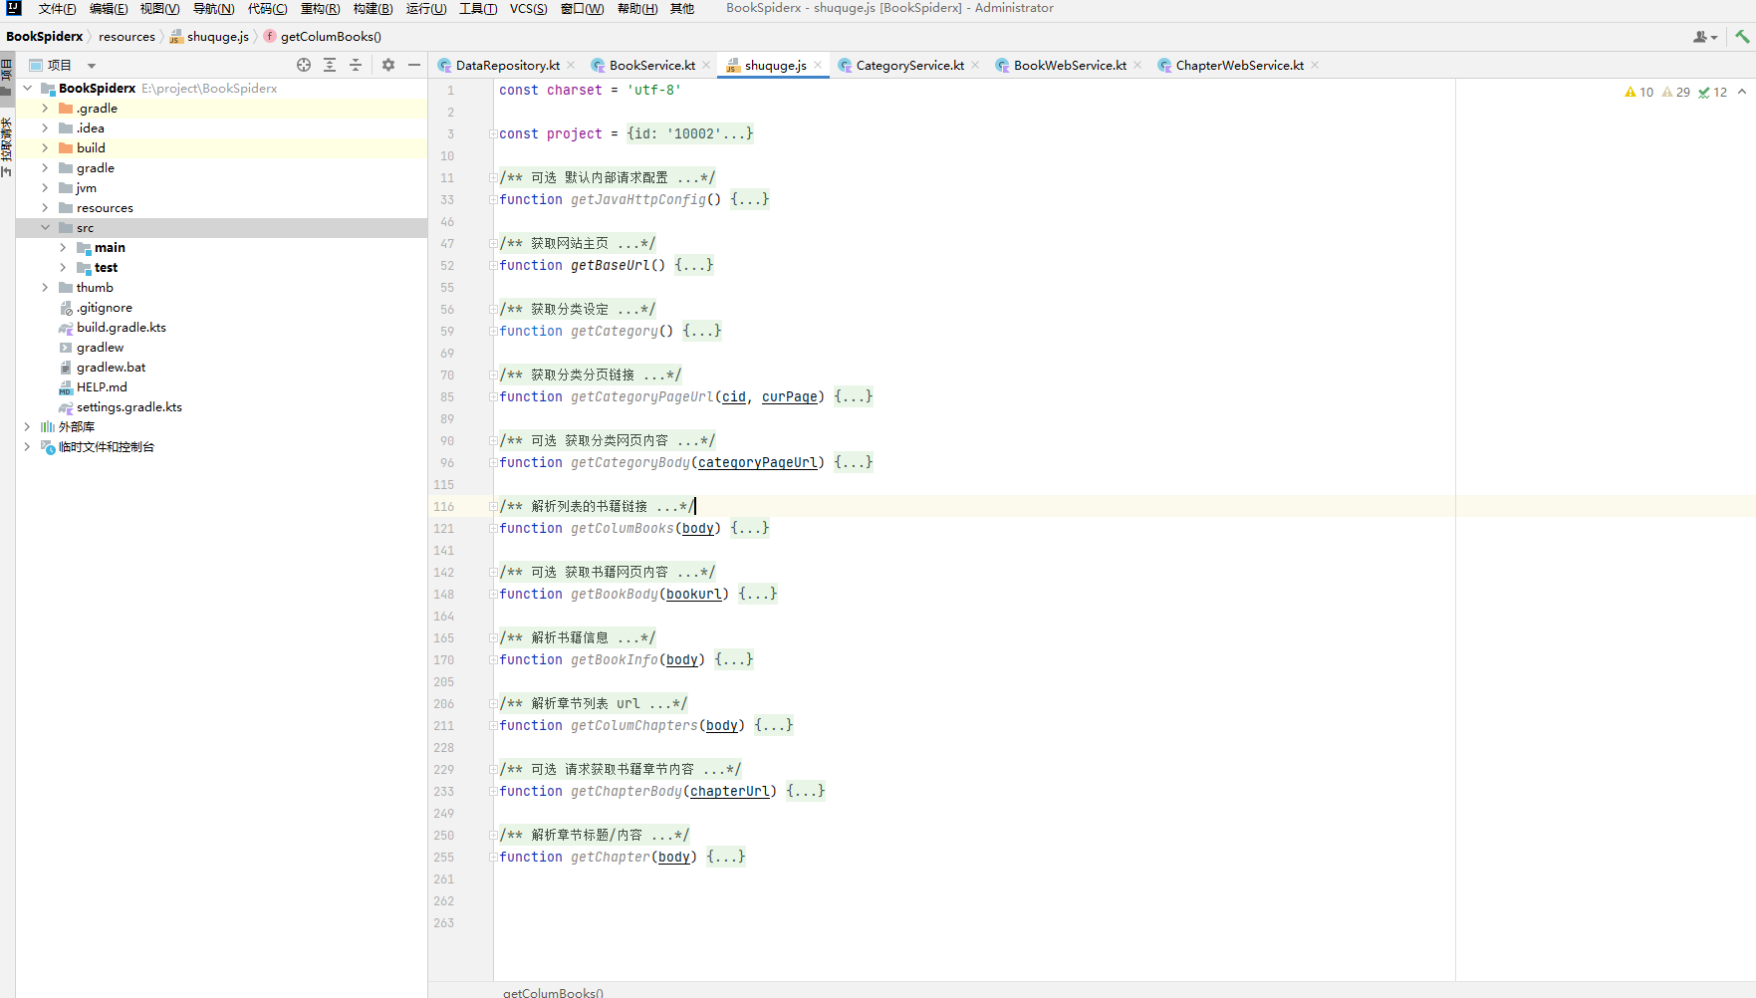This screenshot has height=998, width=1756.
Task: Unfold the getColumBooks function fold toggle
Action: (x=493, y=528)
